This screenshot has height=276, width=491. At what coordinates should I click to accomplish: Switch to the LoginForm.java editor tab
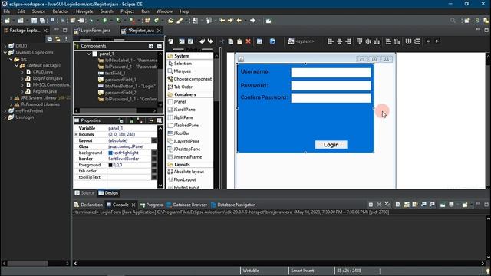(92, 31)
